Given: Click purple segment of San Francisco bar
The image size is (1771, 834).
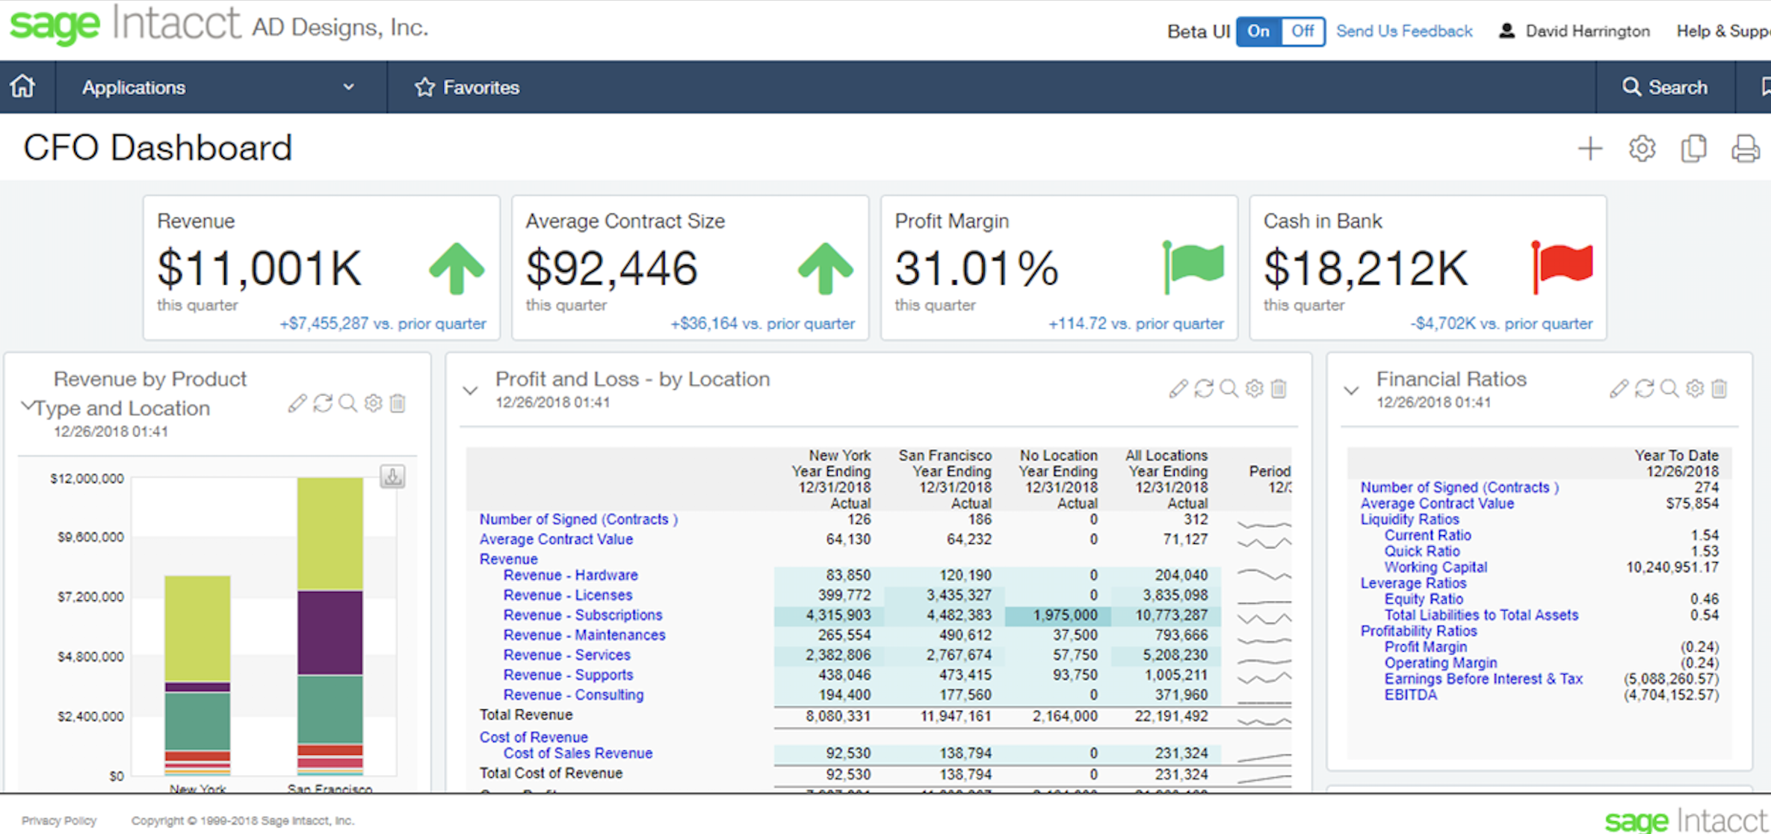Looking at the screenshot, I should pos(330,632).
